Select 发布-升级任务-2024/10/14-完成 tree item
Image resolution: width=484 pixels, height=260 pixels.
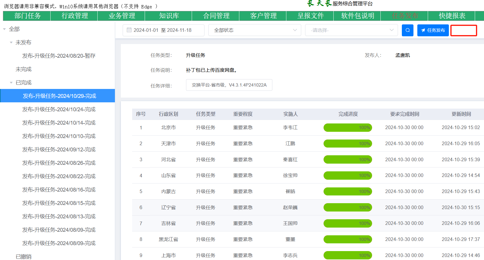click(x=59, y=123)
